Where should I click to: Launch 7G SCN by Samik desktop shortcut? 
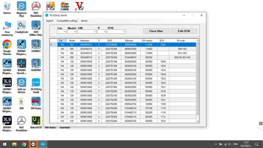point(36,86)
